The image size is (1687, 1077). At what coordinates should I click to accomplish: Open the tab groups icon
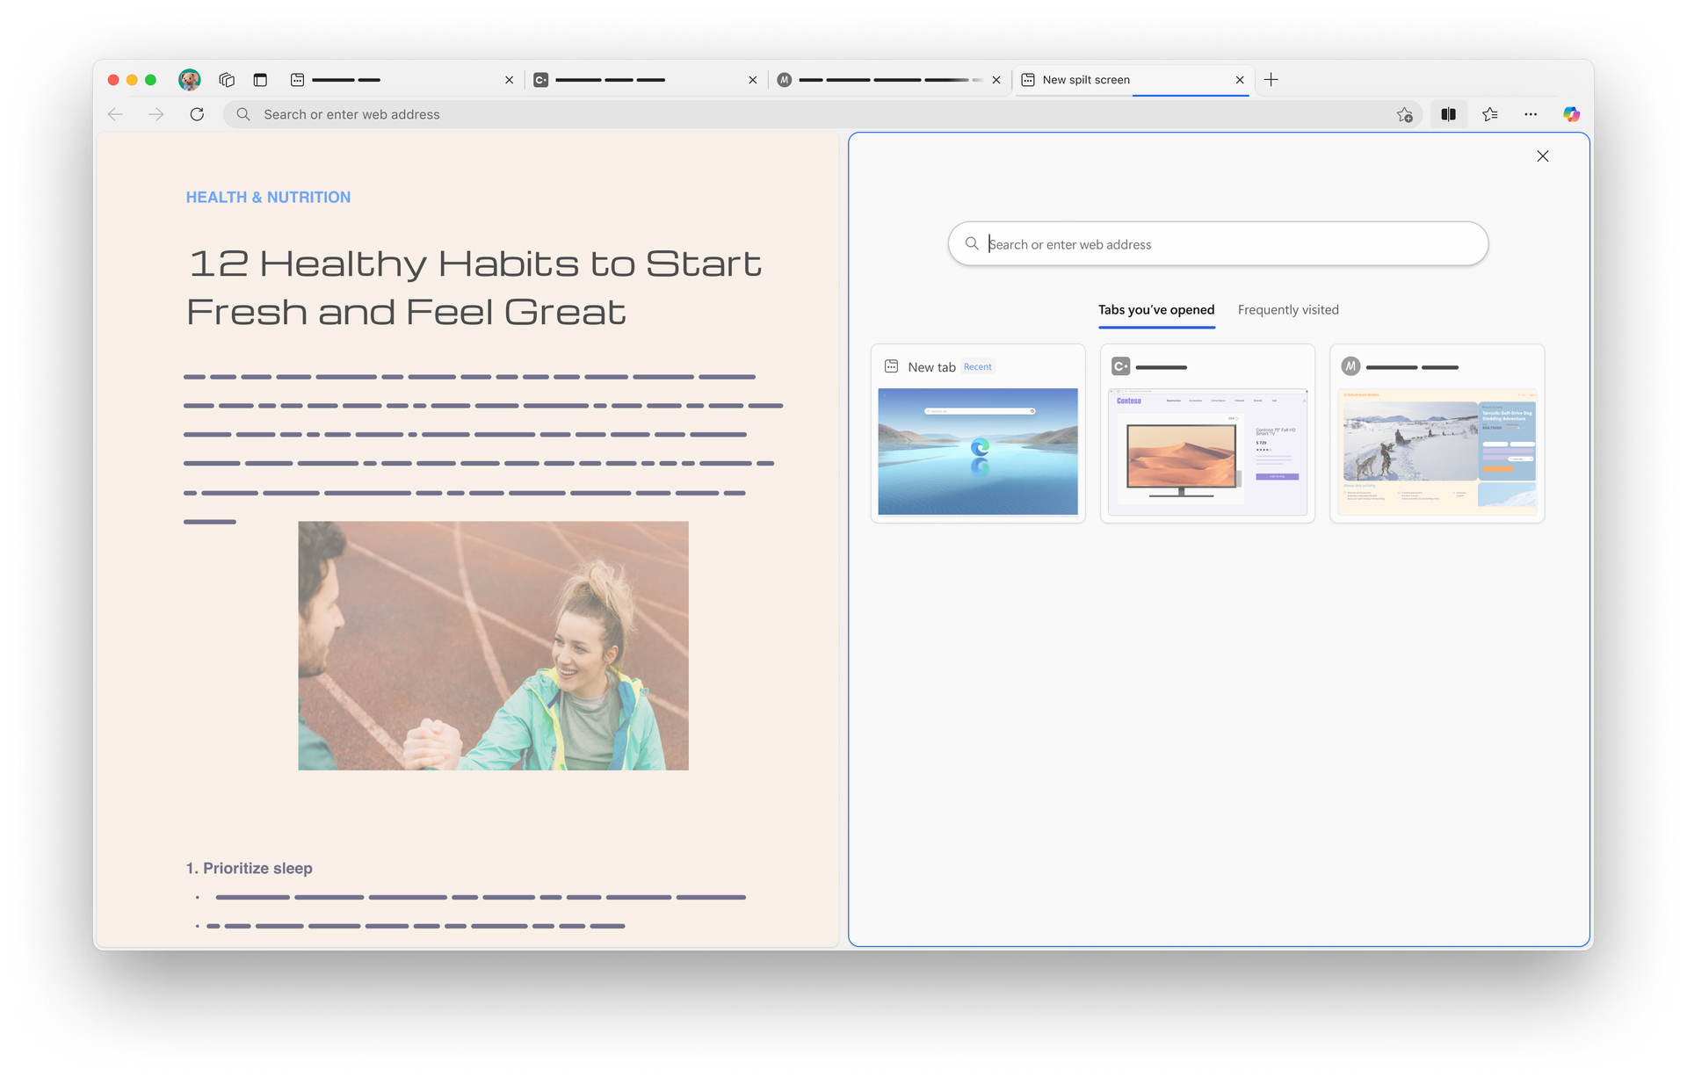click(x=226, y=80)
